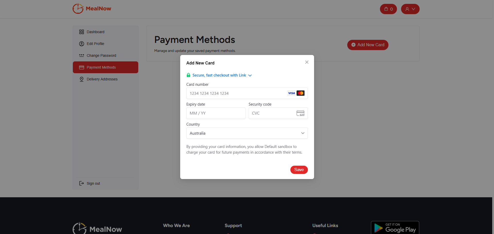
Task: Click the Change Password dots icon
Action: pos(81,55)
